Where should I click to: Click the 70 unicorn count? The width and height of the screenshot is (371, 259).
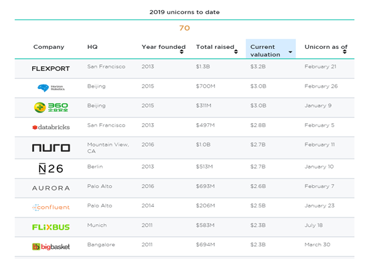click(x=185, y=28)
